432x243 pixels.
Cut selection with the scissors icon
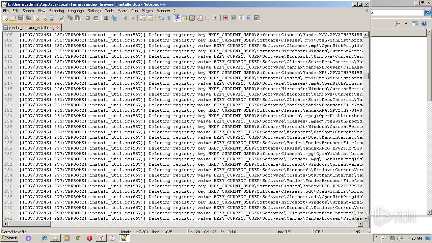tap(62, 18)
